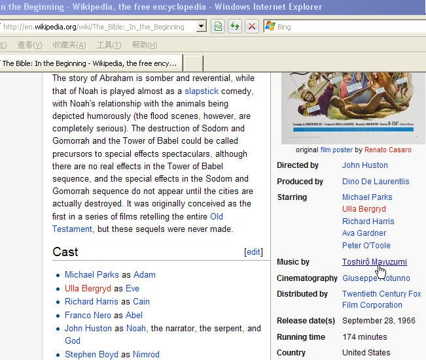The height and width of the screenshot is (360, 426).
Task: Open the 查看(V) menu
Action: pos(29,45)
